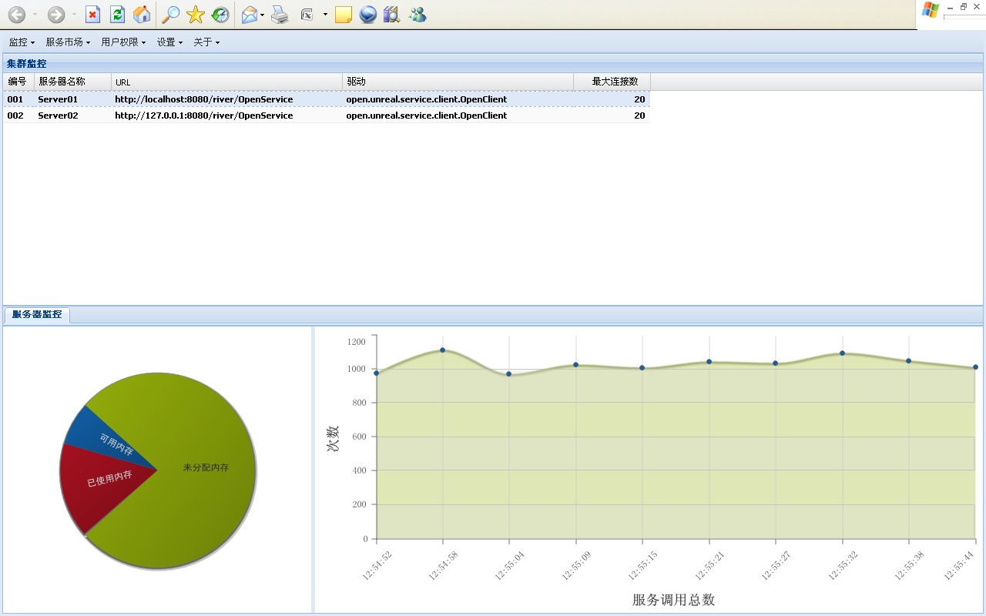This screenshot has height=616, width=986.
Task: Click the chart data point at 12:55:09
Action: 575,365
